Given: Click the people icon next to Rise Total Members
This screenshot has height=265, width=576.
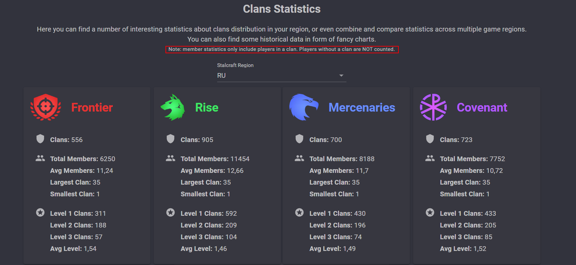Looking at the screenshot, I should (171, 158).
